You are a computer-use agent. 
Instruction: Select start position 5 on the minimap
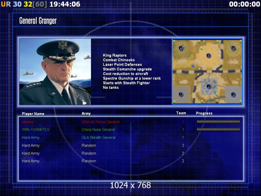point(208,56)
